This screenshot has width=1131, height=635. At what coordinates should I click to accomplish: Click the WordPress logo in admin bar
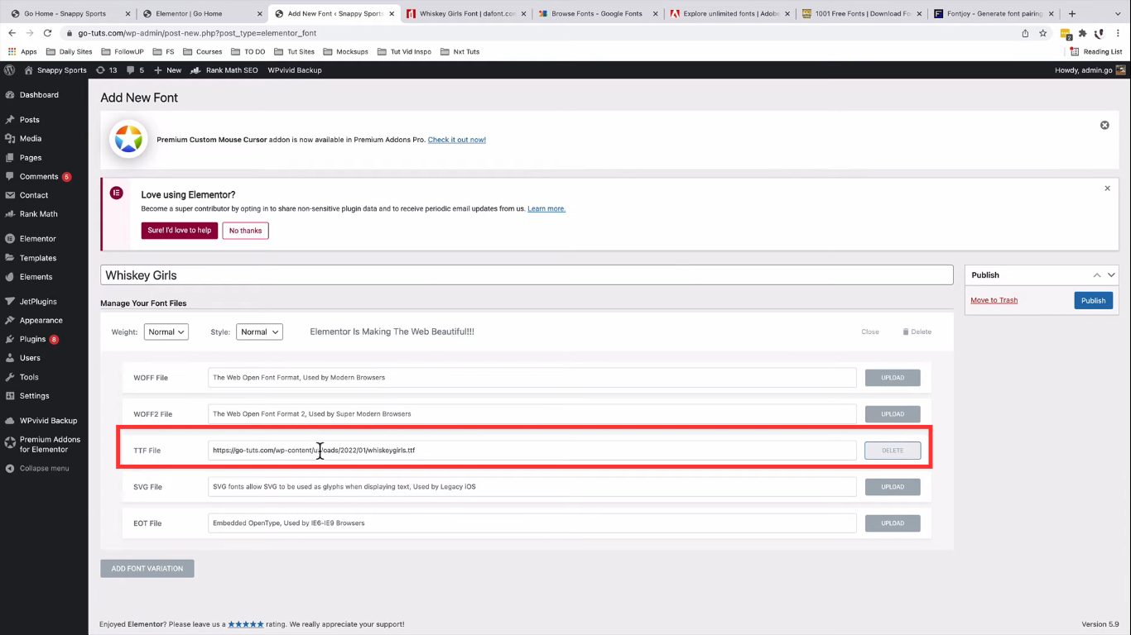(10, 70)
